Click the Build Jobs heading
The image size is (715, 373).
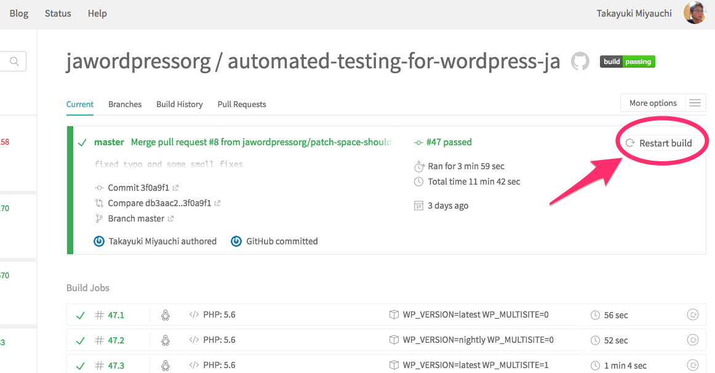point(88,287)
